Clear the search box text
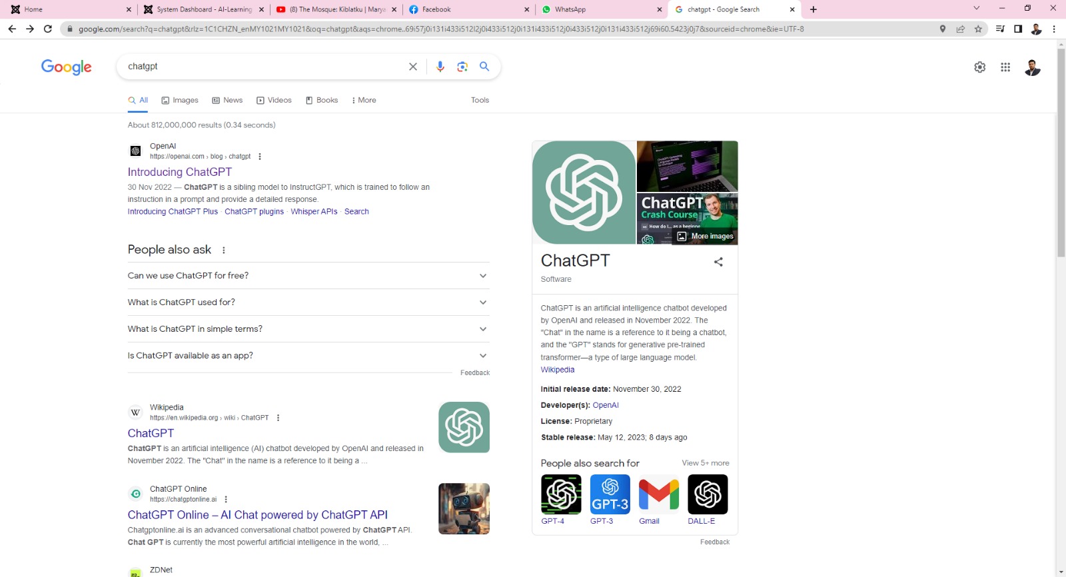The height and width of the screenshot is (577, 1066). point(413,67)
